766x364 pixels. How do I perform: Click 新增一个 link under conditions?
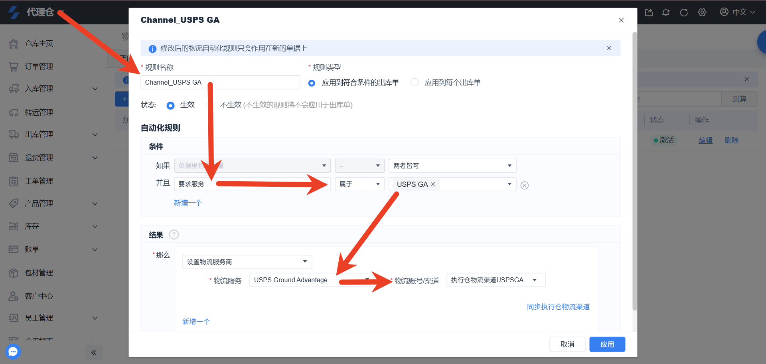click(188, 203)
